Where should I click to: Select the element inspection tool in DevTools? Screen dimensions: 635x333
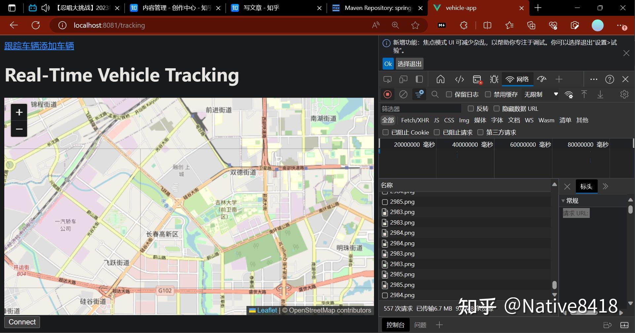tap(387, 79)
